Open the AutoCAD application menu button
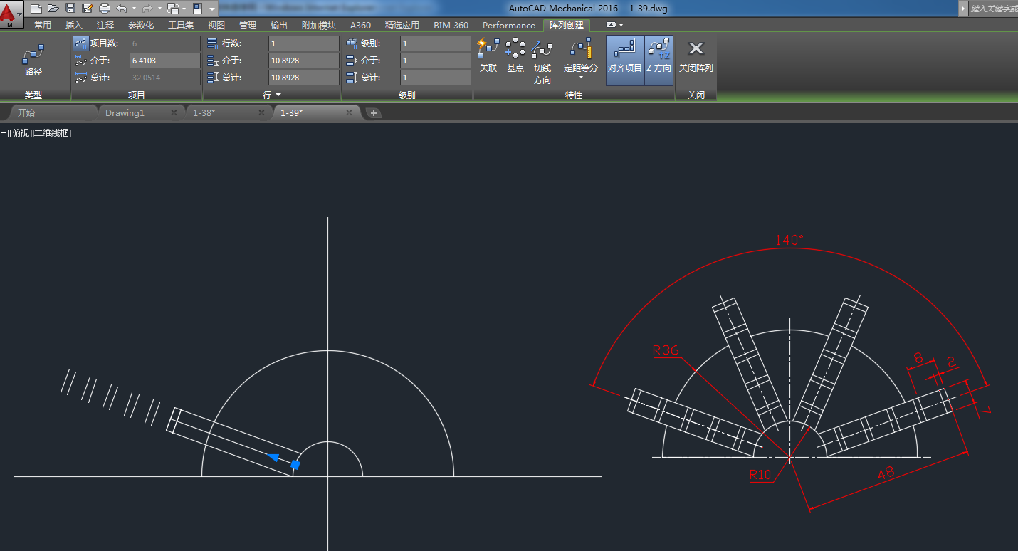 point(11,14)
